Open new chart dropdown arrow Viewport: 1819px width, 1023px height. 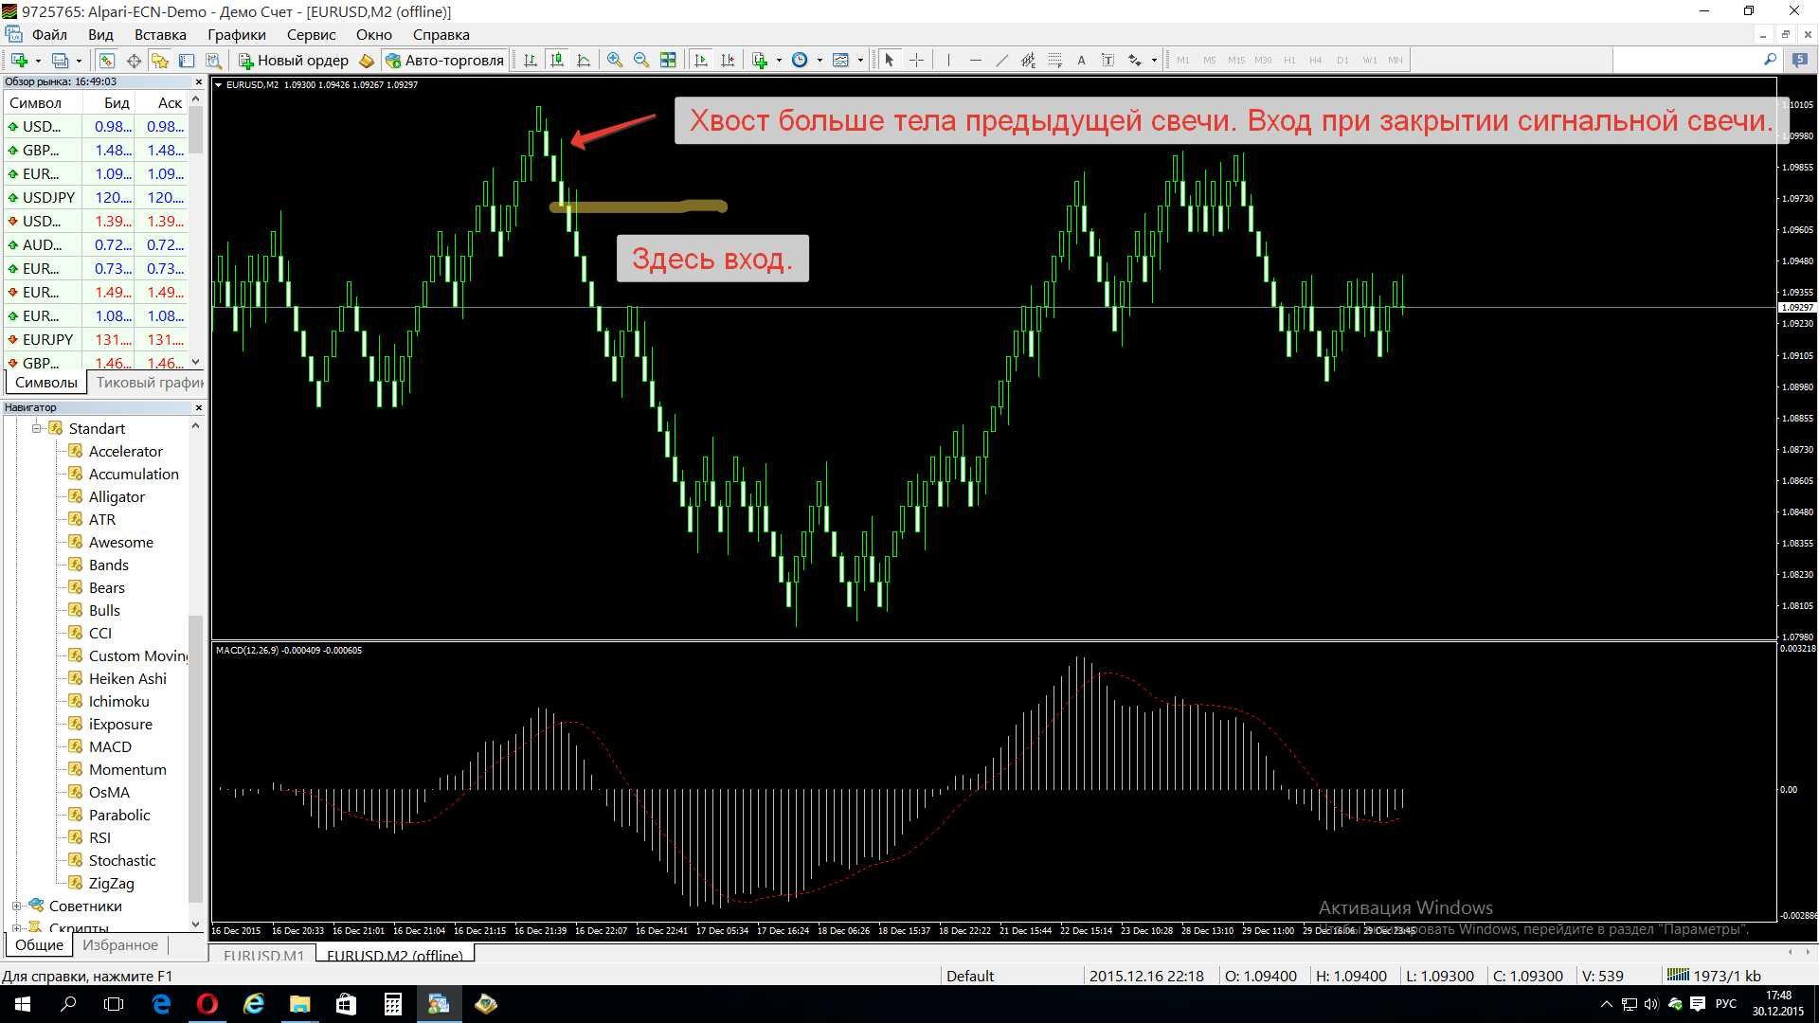(x=38, y=60)
